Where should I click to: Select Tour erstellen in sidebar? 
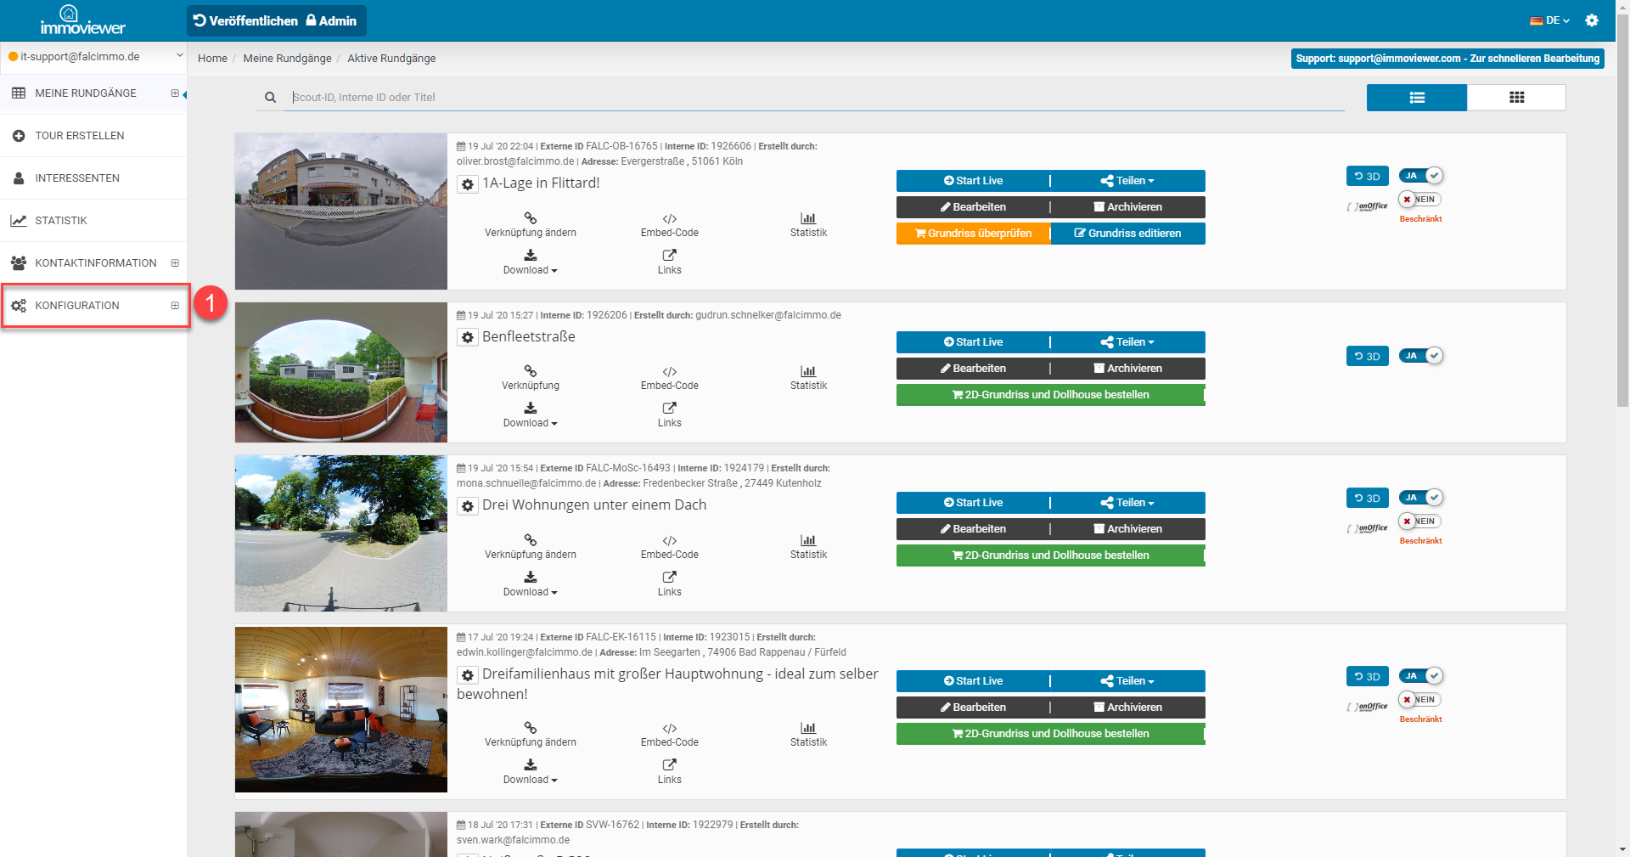coord(79,136)
